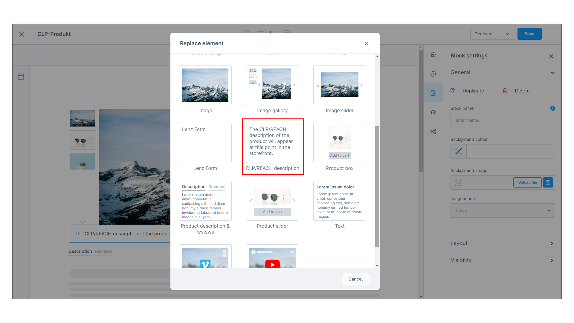The width and height of the screenshot is (574, 323).
Task: Click the Cancel button
Action: [355, 279]
